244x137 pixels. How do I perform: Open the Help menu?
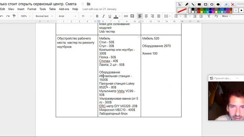pyautogui.click(x=75, y=9)
